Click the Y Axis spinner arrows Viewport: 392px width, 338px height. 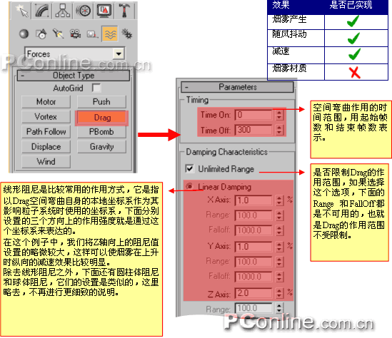279,247
